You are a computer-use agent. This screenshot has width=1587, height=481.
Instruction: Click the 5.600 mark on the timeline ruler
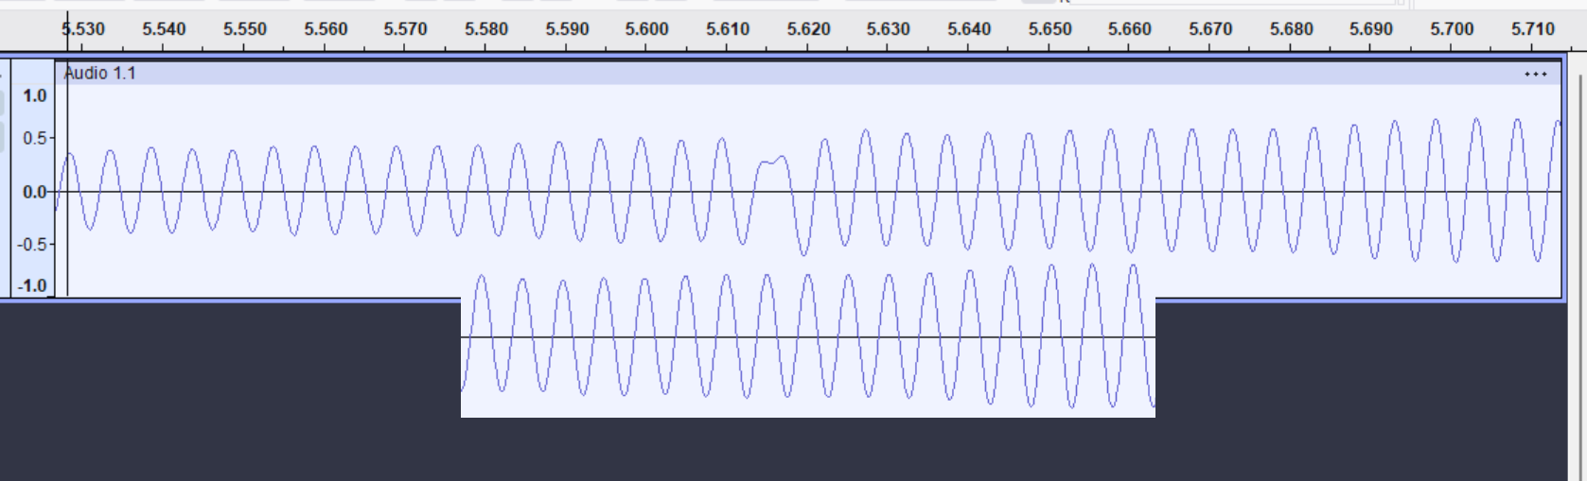point(647,29)
